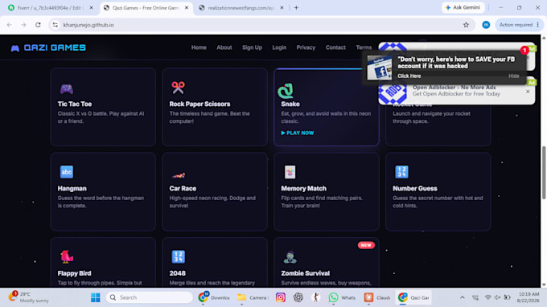547x307 pixels.
Task: Open the Tic Tac Toe gamepad icon
Action: 66,88
